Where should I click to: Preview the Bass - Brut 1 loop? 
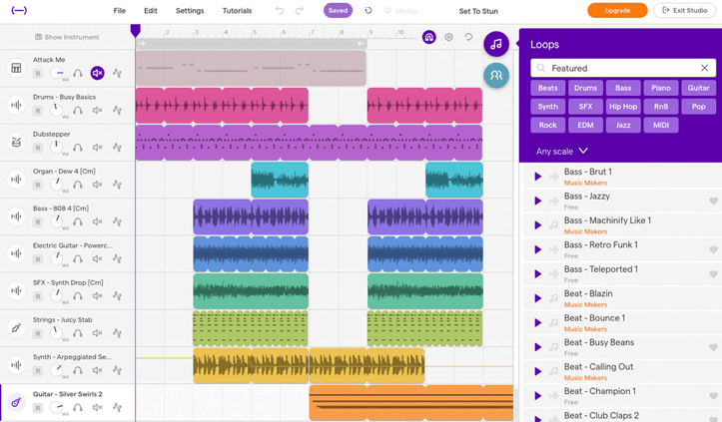click(538, 177)
